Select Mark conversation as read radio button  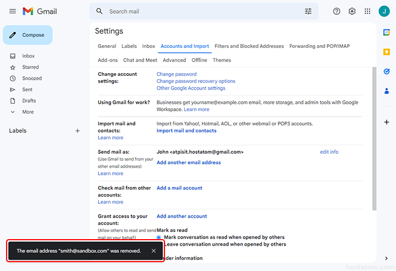point(159,237)
